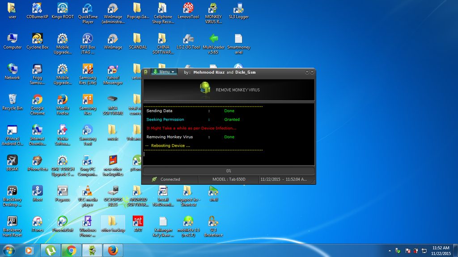The image size is (458, 257).
Task: Click the Removing Monkey Virus log line
Action: tap(190, 137)
